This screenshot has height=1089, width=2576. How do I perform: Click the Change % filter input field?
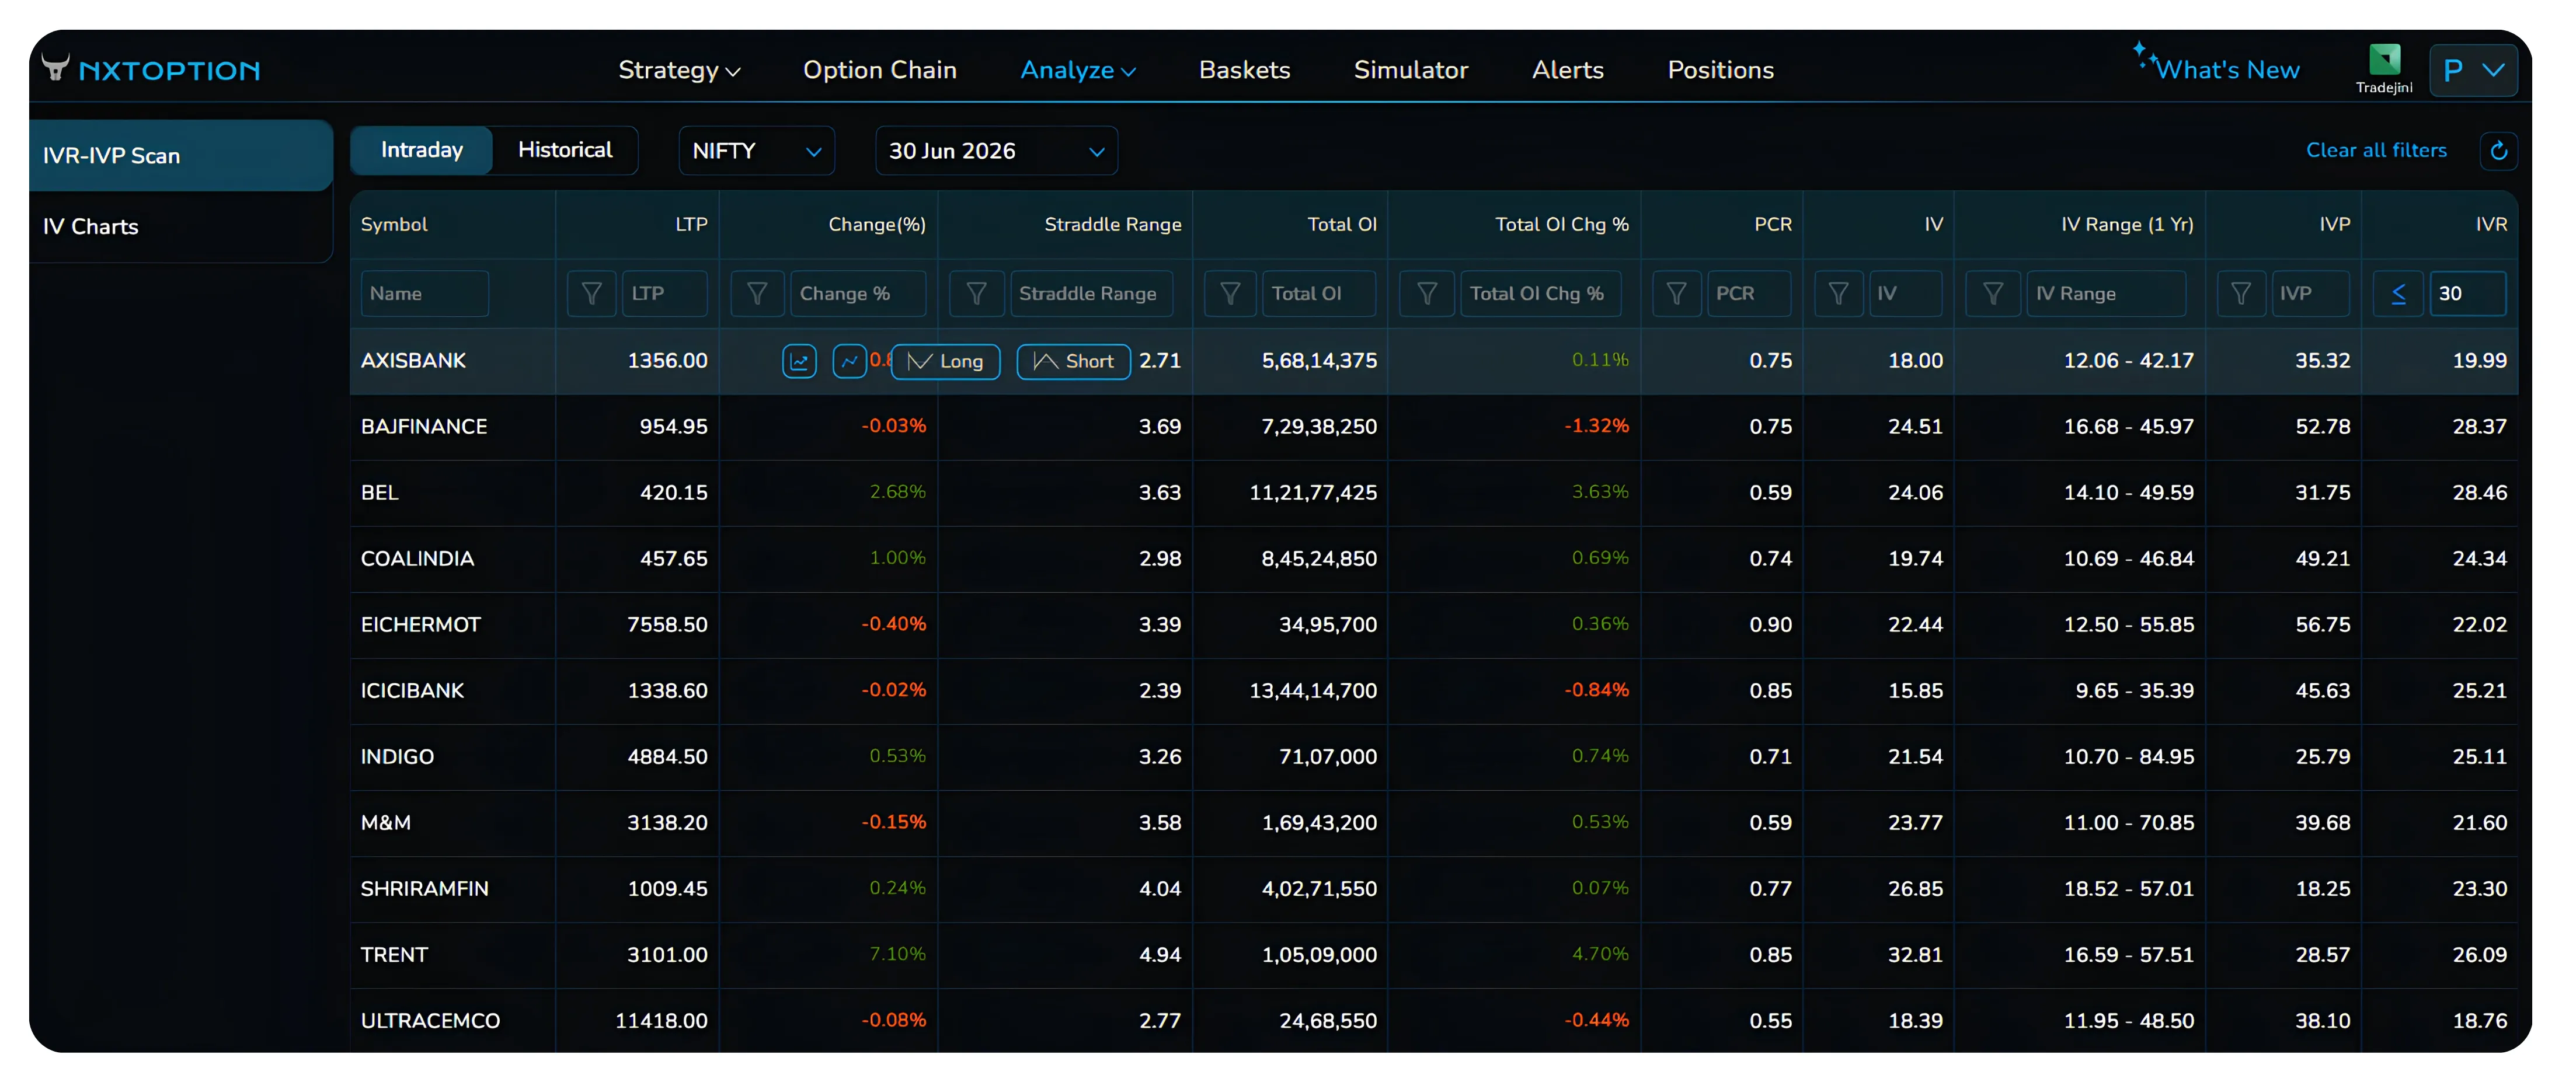point(858,294)
